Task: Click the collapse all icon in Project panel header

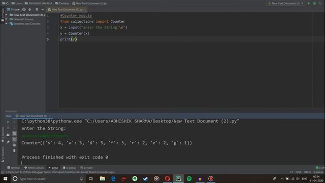Action: click(29, 9)
